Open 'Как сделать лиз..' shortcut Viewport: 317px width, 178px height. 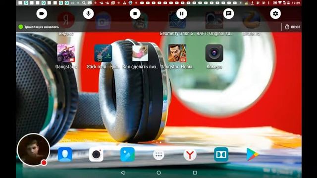(140, 53)
